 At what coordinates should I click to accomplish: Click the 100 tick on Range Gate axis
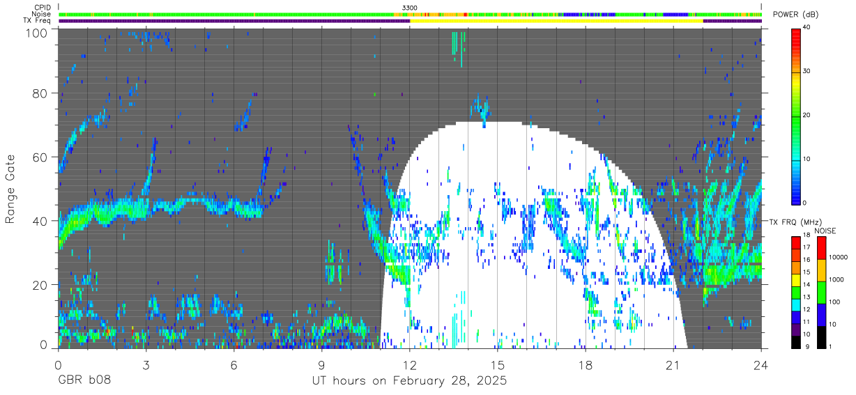38,33
